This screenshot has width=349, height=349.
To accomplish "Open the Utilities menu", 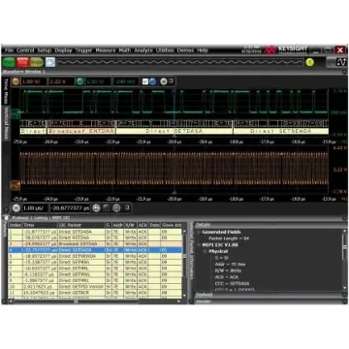I will (165, 50).
